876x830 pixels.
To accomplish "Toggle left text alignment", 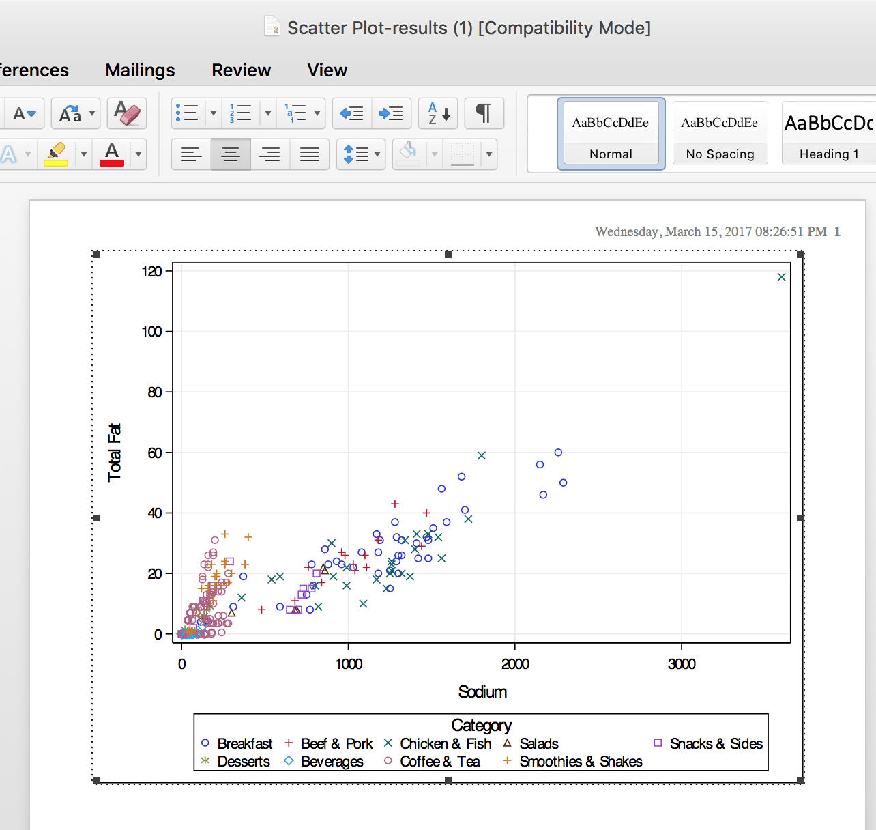I will pos(191,154).
